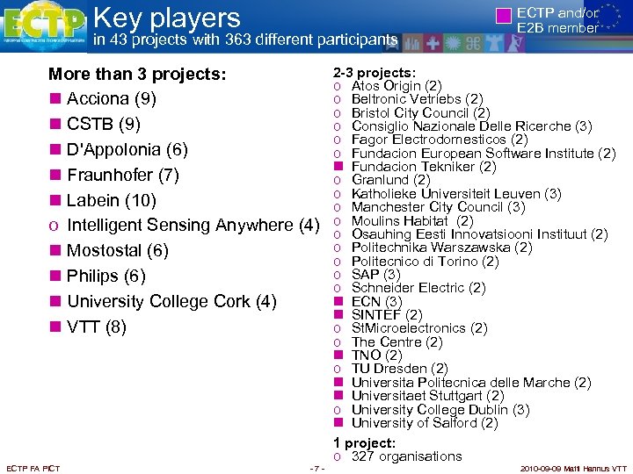633x474 pixels.
Task: Select 'University College Cork (4)'
Action: pos(172,301)
